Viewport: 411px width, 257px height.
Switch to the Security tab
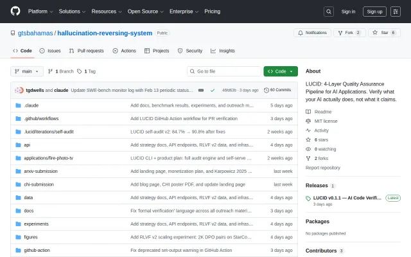pos(190,51)
